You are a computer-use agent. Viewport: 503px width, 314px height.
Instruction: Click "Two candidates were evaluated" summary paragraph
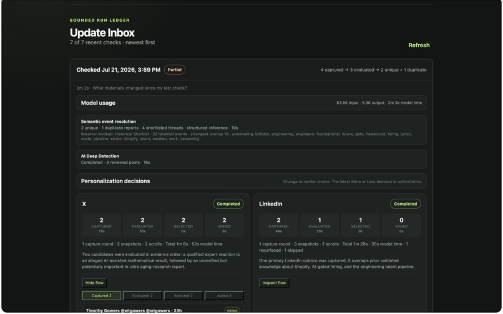pyautogui.click(x=162, y=260)
